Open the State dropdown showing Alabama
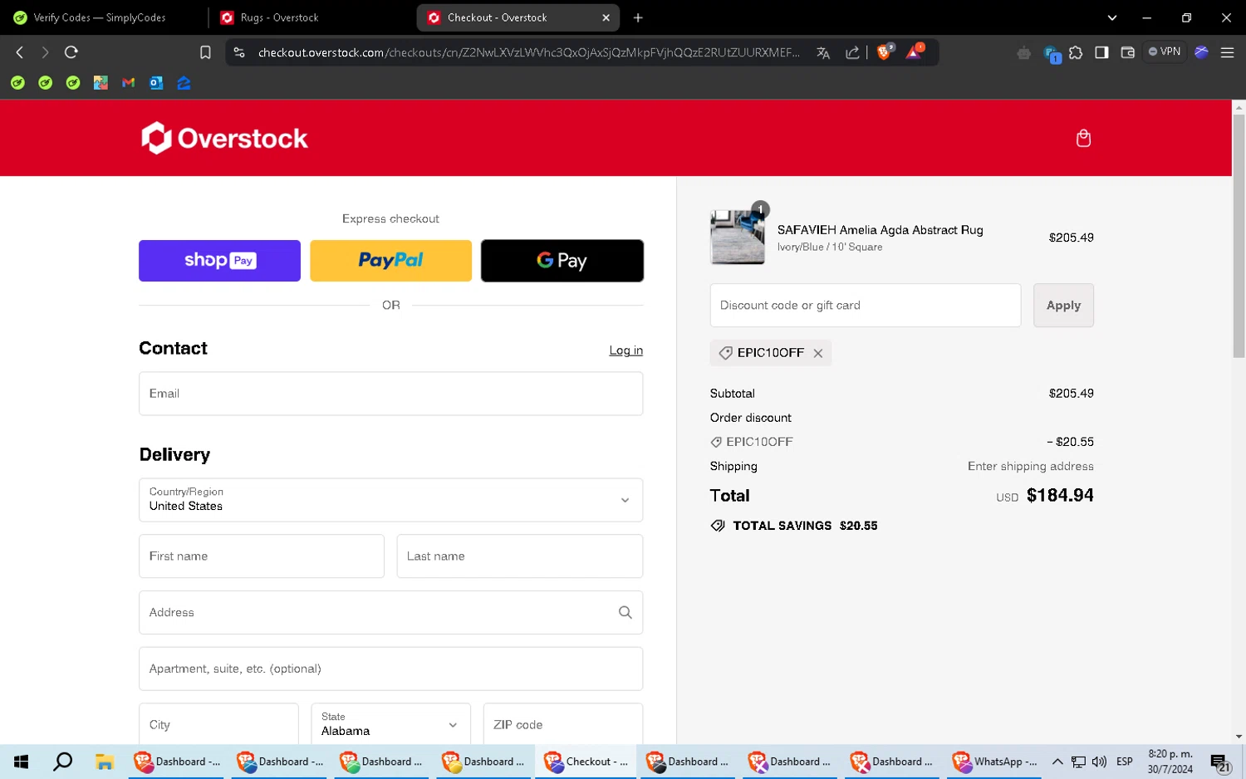1246x779 pixels. pos(390,724)
